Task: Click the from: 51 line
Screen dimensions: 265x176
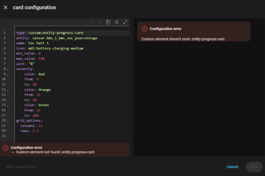Action: [32, 110]
